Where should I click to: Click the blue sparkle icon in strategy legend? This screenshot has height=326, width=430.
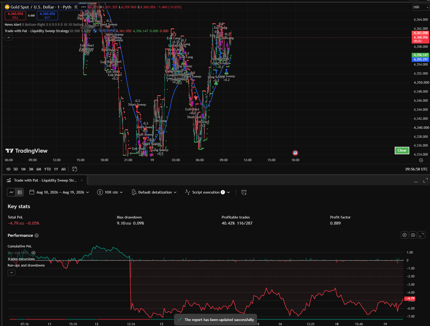pos(95,31)
